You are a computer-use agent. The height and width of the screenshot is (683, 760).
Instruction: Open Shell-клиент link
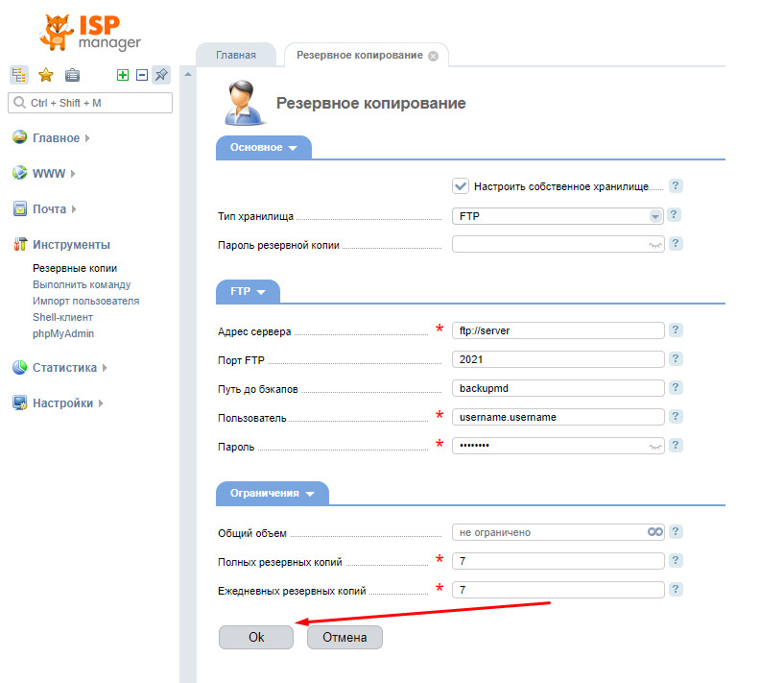[62, 317]
